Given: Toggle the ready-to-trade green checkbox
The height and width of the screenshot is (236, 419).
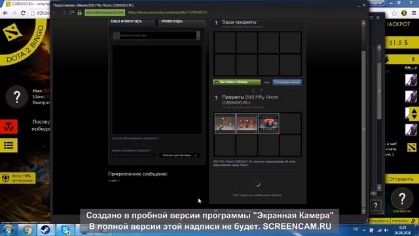Looking at the screenshot, I should point(217,83).
